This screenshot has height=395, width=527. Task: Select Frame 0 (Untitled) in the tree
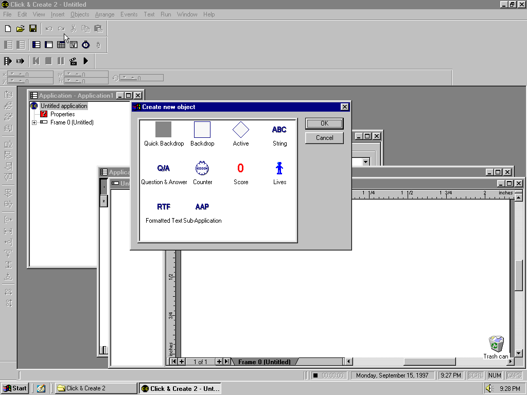[72, 122]
